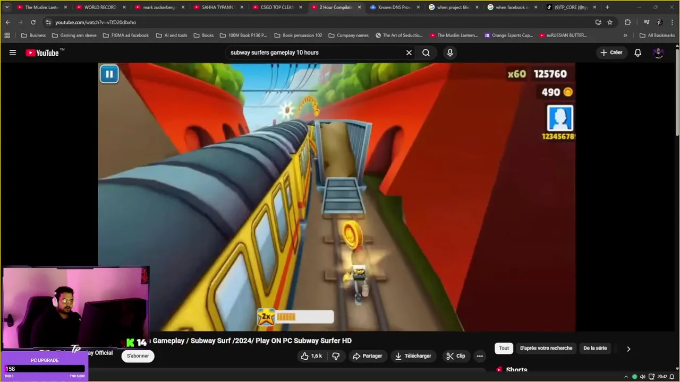The image size is (680, 382).
Task: Download the video with Télécharger
Action: tap(413, 356)
